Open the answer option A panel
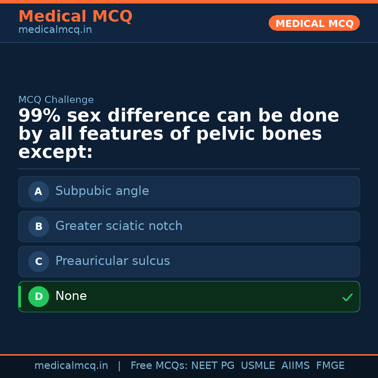 tap(189, 191)
